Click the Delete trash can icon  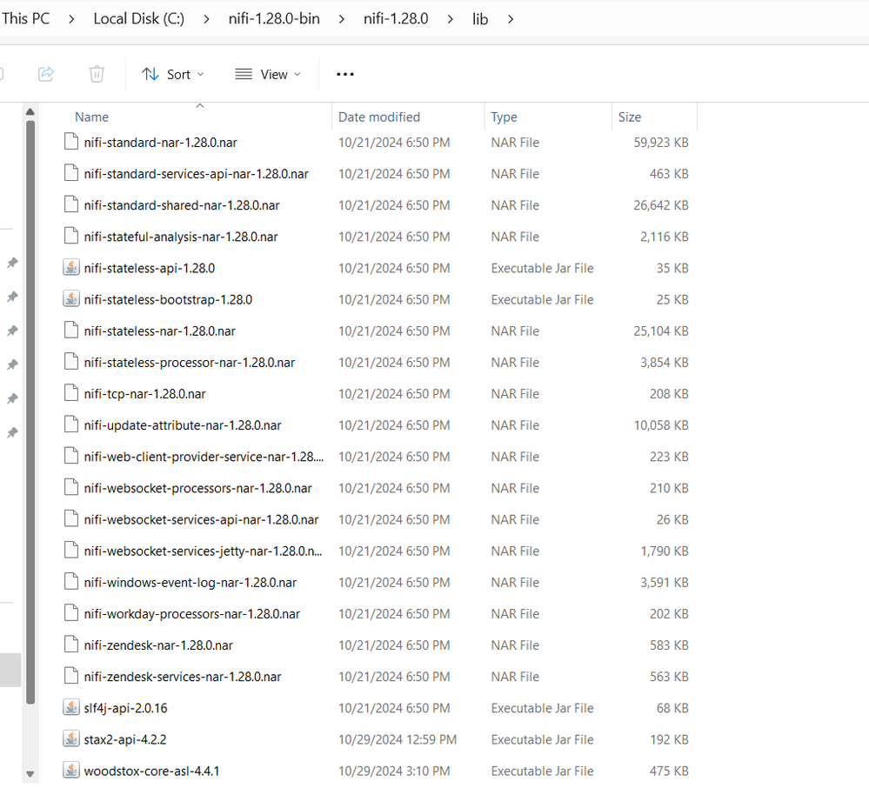coord(97,74)
